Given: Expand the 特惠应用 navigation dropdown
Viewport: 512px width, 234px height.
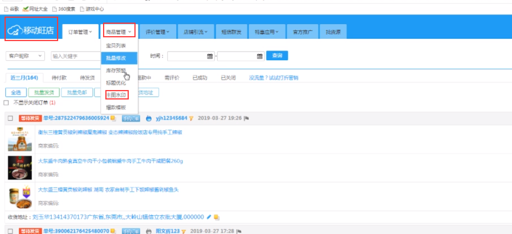Looking at the screenshot, I should 266,32.
